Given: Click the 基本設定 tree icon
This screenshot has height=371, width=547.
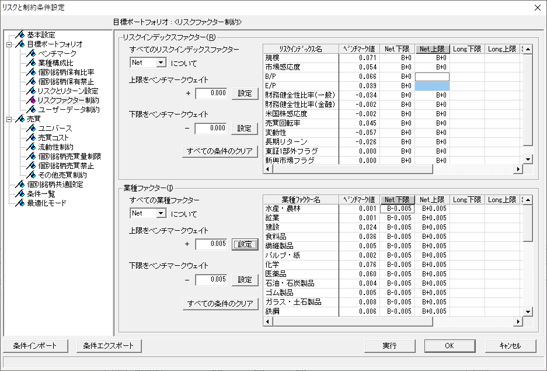Looking at the screenshot, I should click(x=20, y=35).
